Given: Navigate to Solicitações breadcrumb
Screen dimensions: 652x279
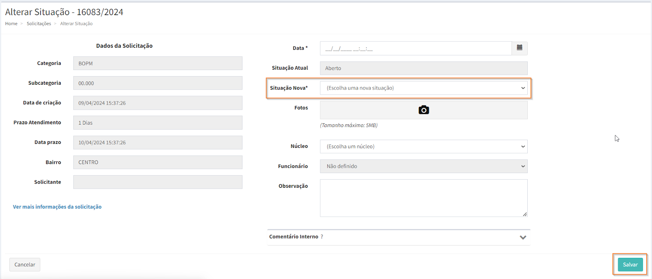Looking at the screenshot, I should coord(39,24).
